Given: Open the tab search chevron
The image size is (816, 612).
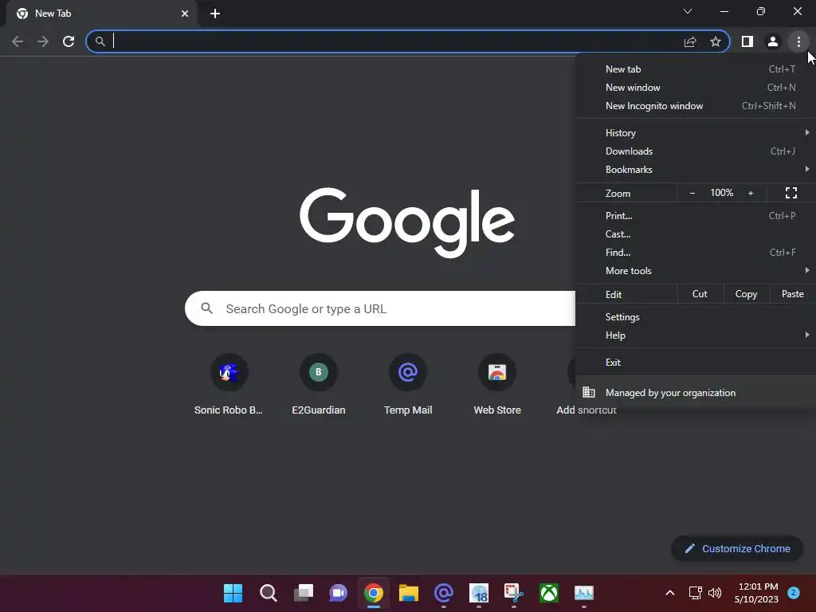Looking at the screenshot, I should [688, 11].
